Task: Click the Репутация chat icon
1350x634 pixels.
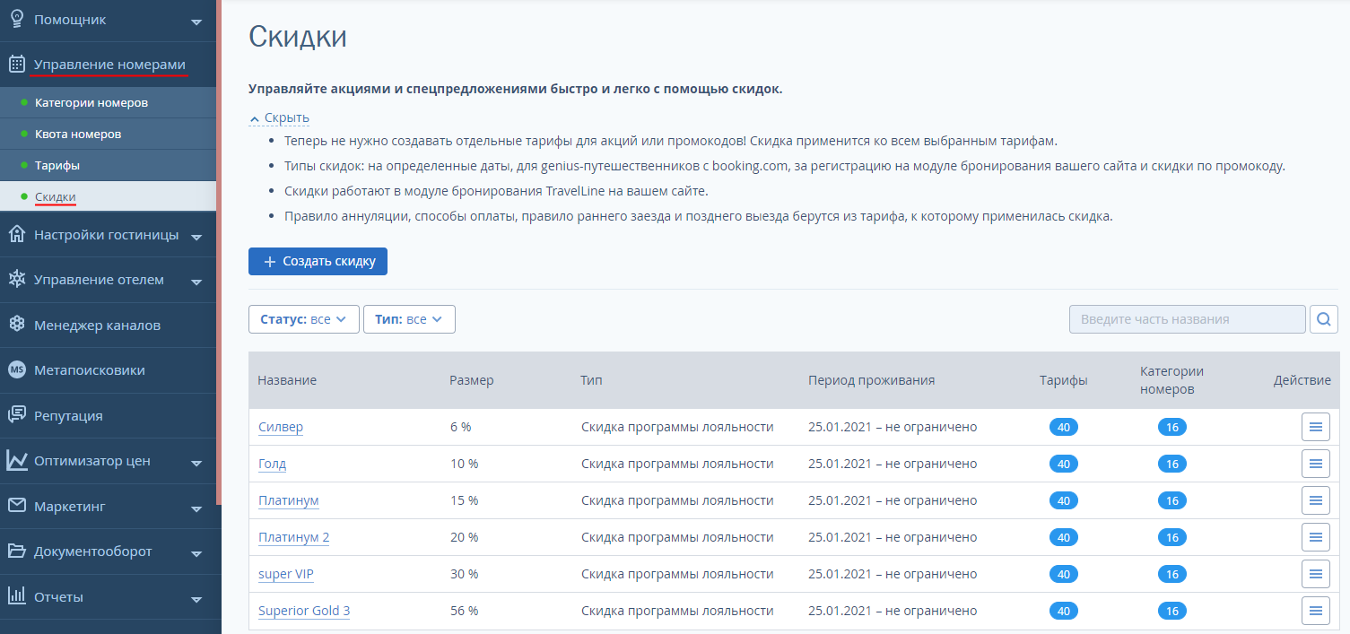Action: click(16, 415)
